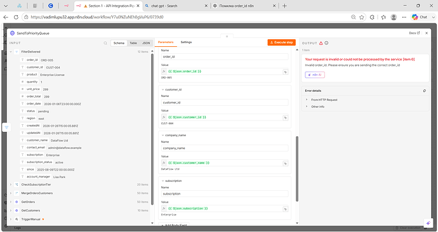
Task: Click the n8n AI button
Action: click(x=315, y=75)
